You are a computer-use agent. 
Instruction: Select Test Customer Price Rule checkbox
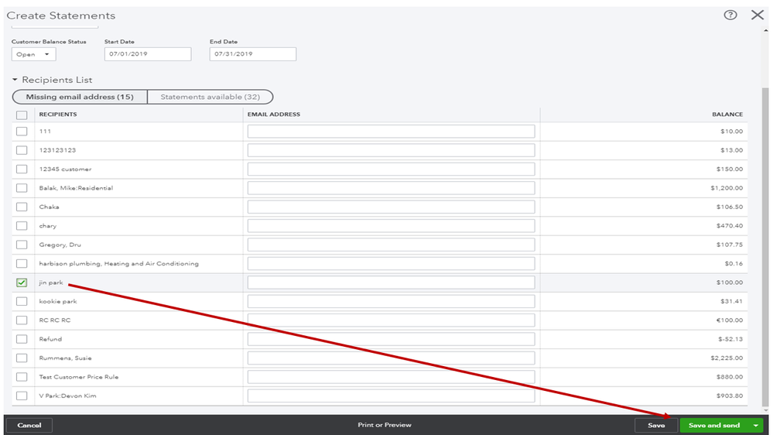(22, 377)
